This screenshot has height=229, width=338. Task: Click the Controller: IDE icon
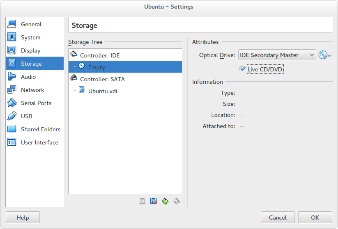74,54
